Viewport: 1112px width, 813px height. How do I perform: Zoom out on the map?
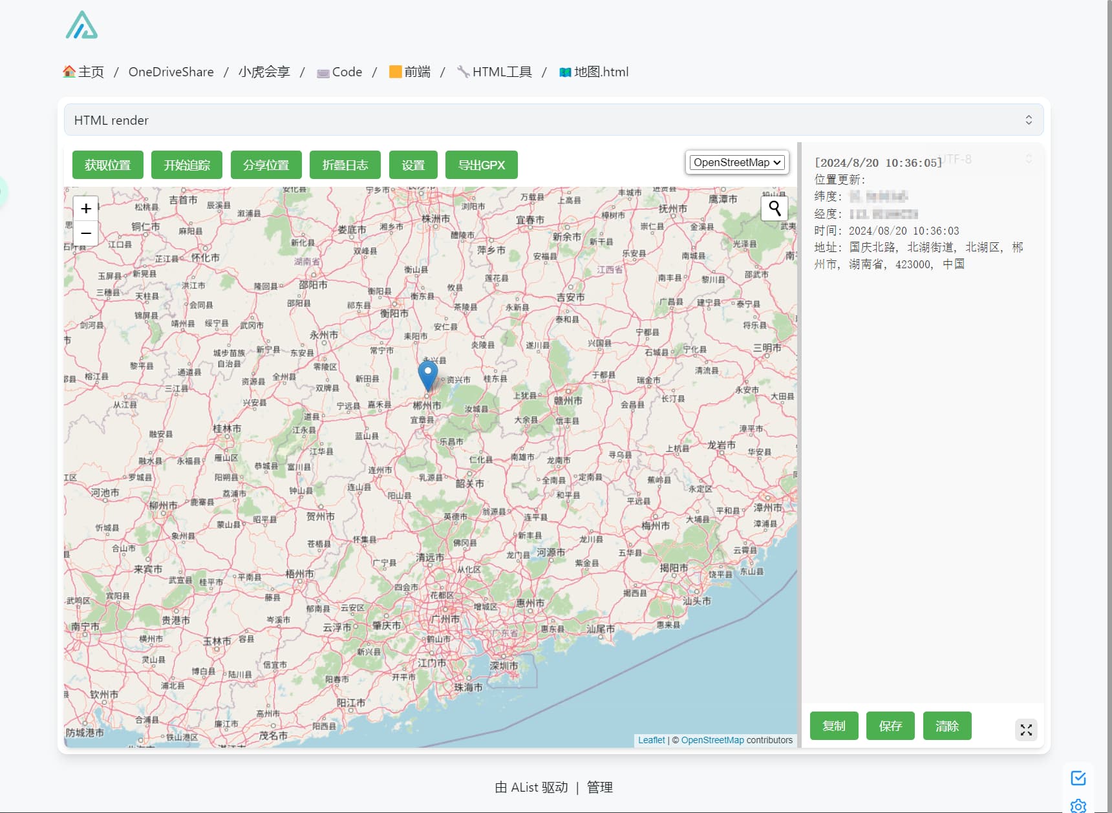(86, 233)
